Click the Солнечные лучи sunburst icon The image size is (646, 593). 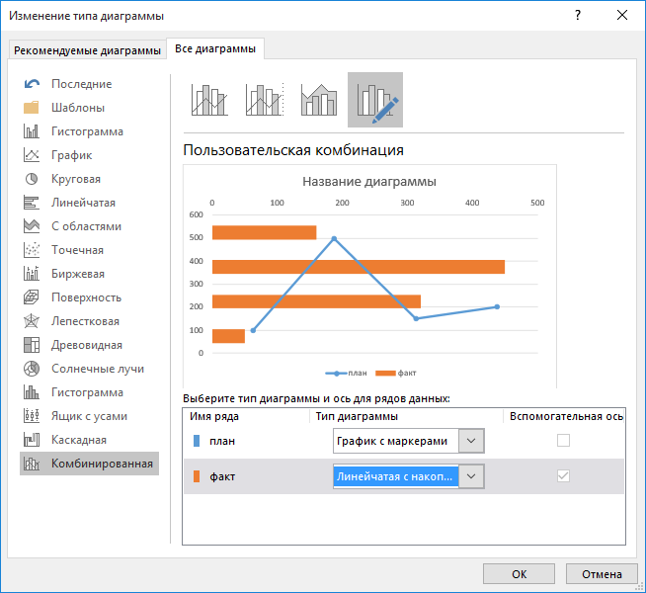[32, 369]
